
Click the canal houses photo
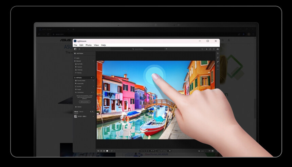[156, 100]
